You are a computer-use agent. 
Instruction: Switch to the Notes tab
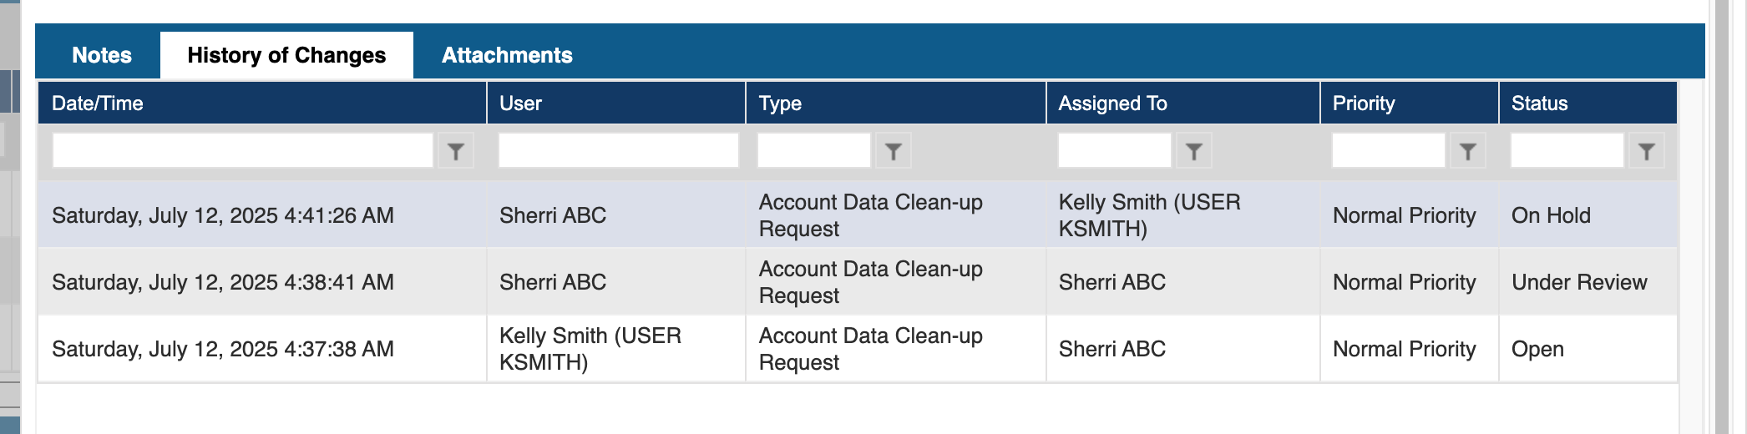coord(102,55)
